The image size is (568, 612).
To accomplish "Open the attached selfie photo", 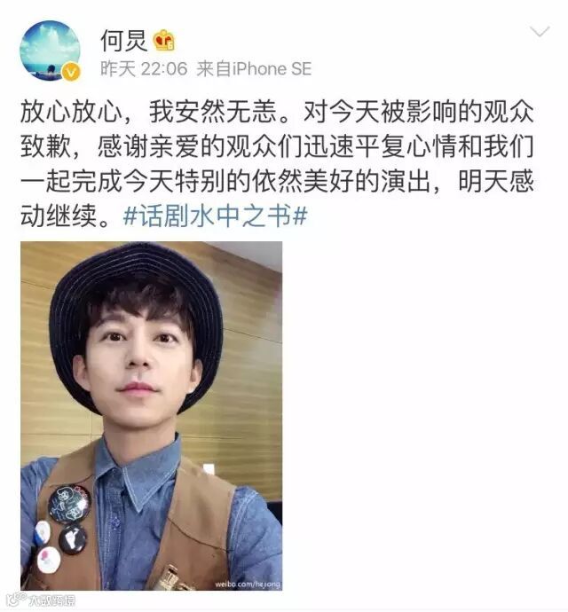I will coord(151,416).
